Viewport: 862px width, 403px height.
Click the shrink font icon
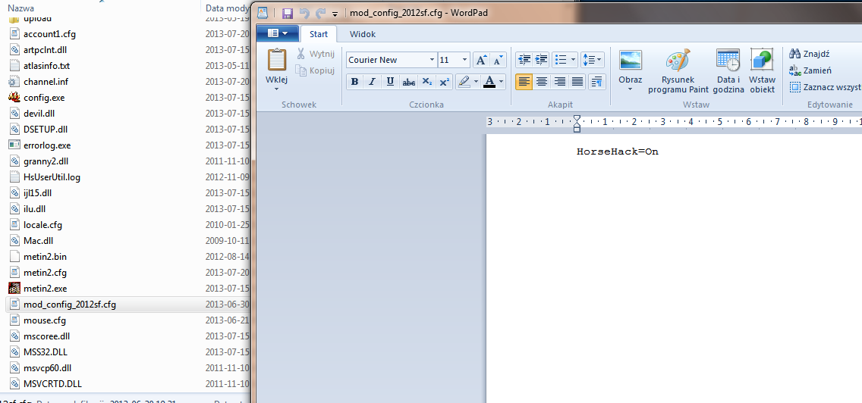coord(498,60)
